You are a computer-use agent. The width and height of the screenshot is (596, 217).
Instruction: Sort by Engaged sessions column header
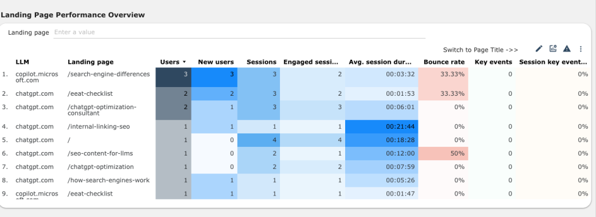pos(311,62)
